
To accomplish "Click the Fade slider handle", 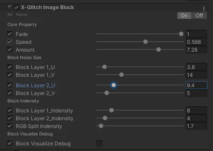I will pos(181,34).
